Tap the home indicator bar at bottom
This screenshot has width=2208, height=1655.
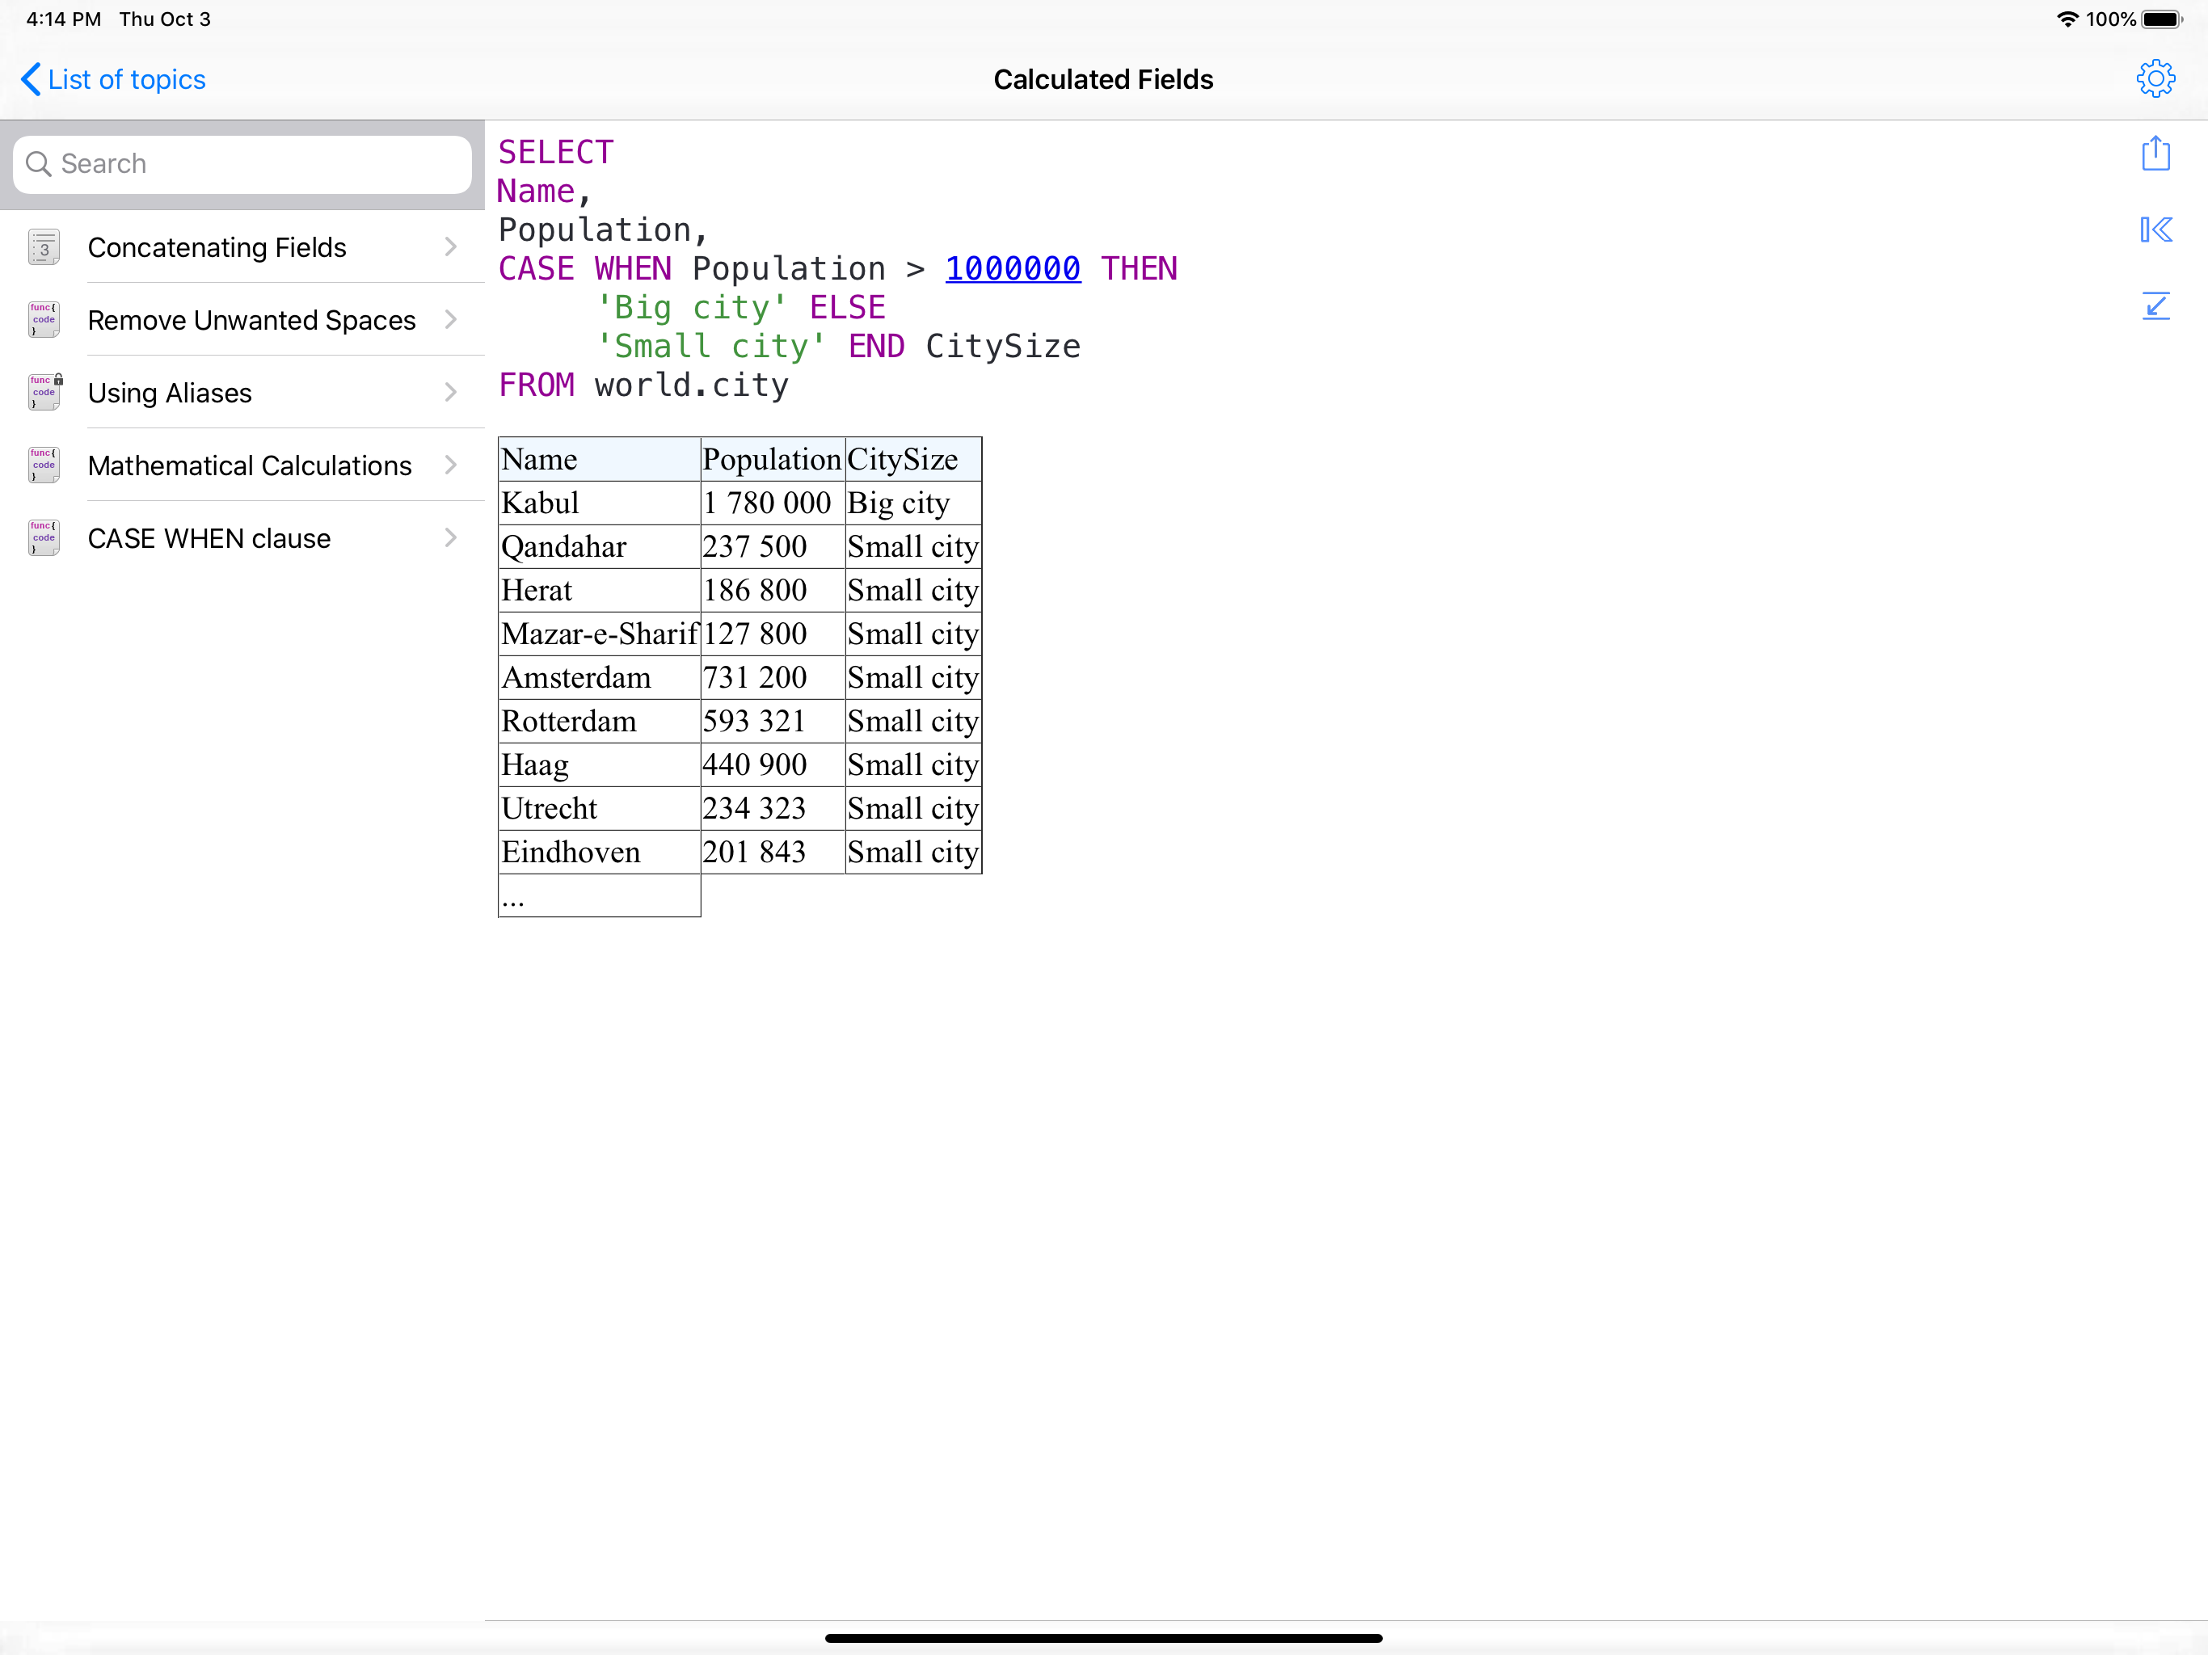click(1104, 1637)
